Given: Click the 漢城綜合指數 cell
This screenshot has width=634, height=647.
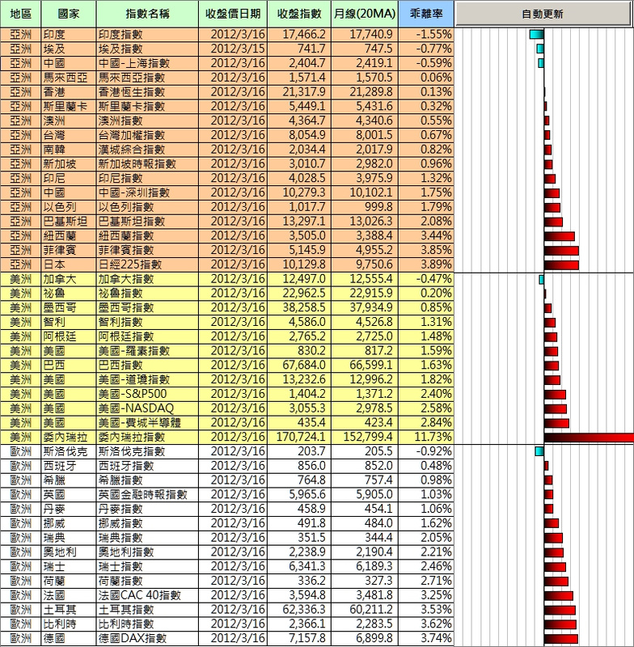Looking at the screenshot, I should point(147,150).
